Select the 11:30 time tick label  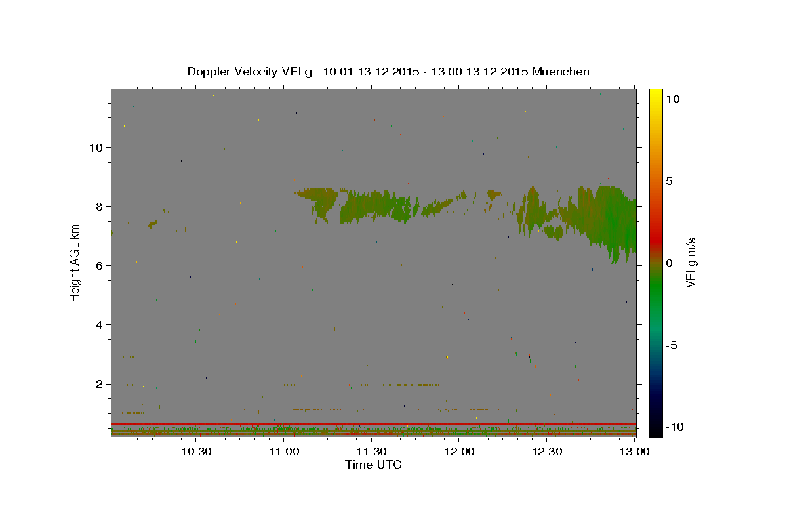[x=371, y=451]
